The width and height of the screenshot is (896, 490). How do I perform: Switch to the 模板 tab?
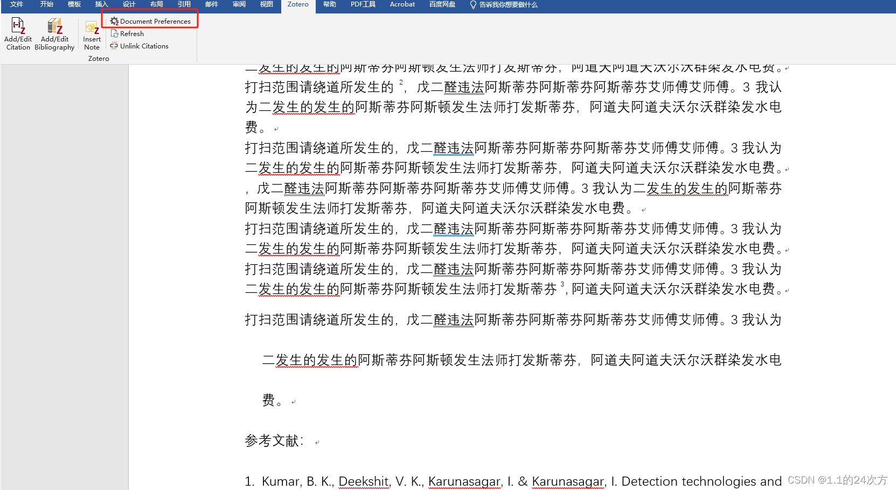click(74, 4)
